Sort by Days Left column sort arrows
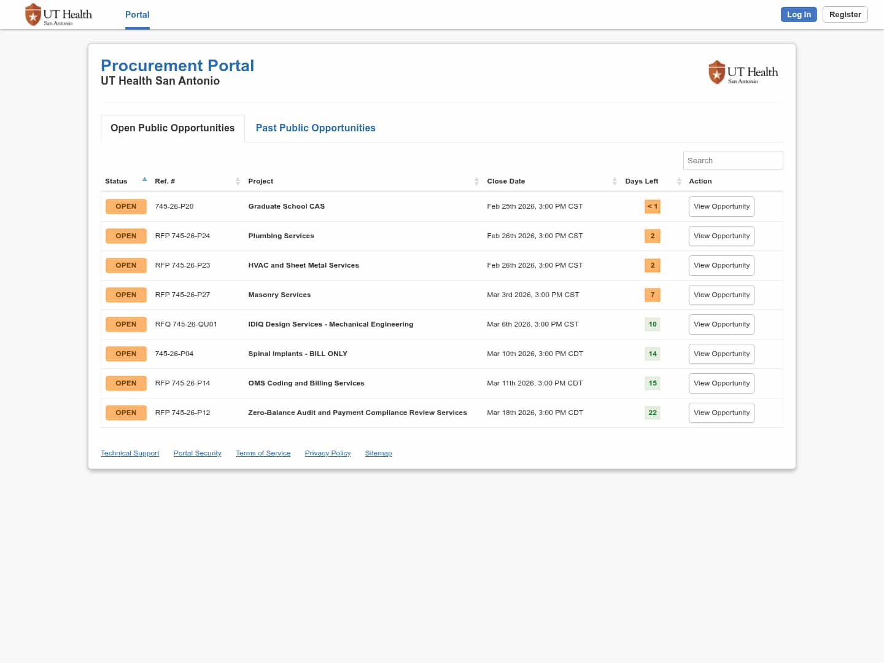The height and width of the screenshot is (663, 884). point(679,181)
